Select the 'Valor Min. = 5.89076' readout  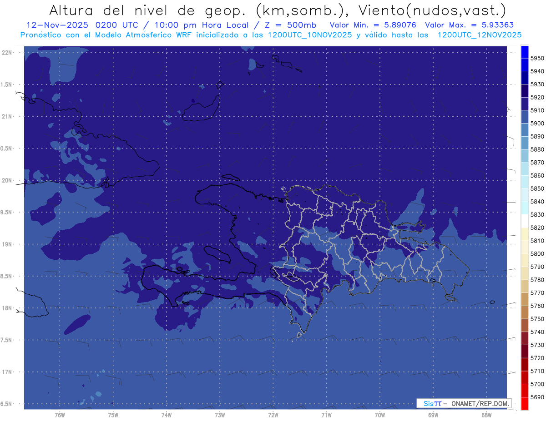(x=373, y=25)
